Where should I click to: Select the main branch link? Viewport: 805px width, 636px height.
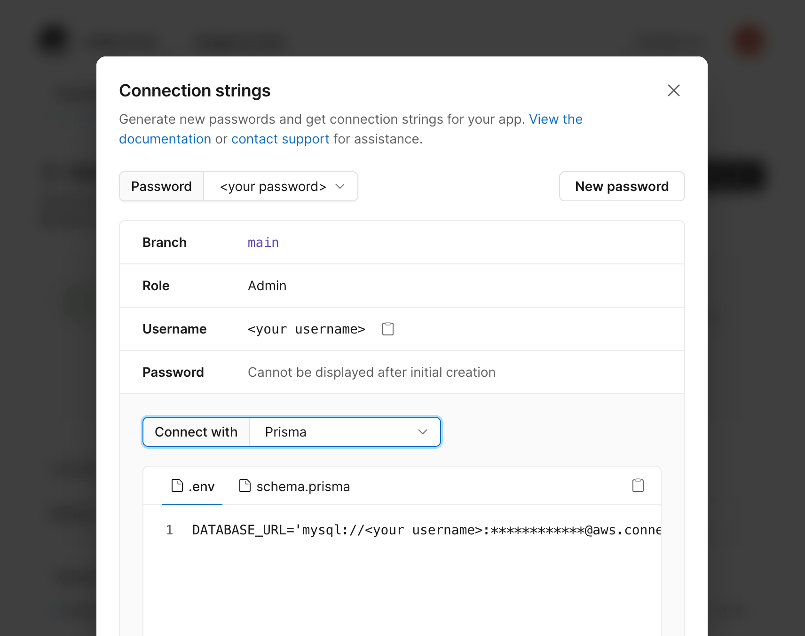[x=263, y=242]
